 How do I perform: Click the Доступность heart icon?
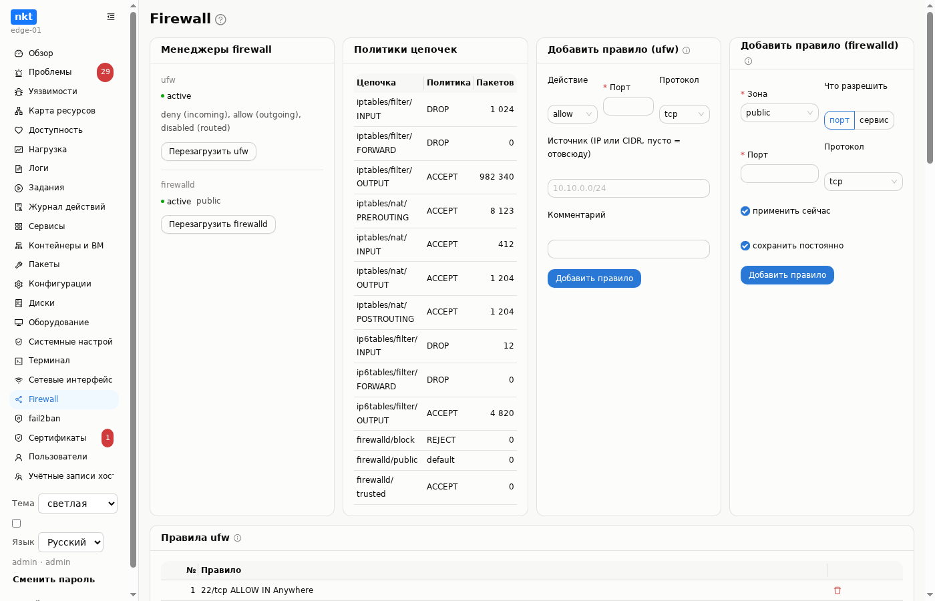point(19,130)
